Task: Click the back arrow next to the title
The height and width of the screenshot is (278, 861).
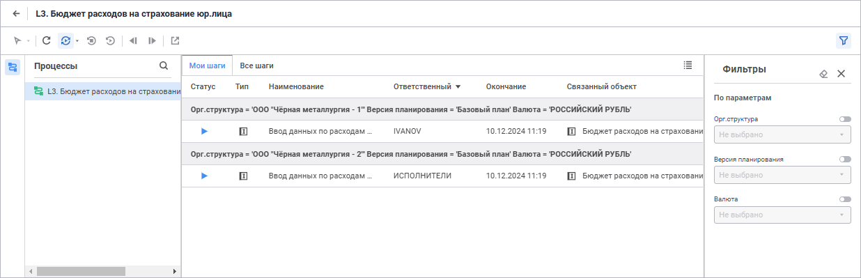Action: pyautogui.click(x=16, y=13)
